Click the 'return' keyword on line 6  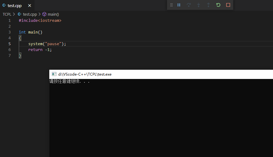point(35,50)
